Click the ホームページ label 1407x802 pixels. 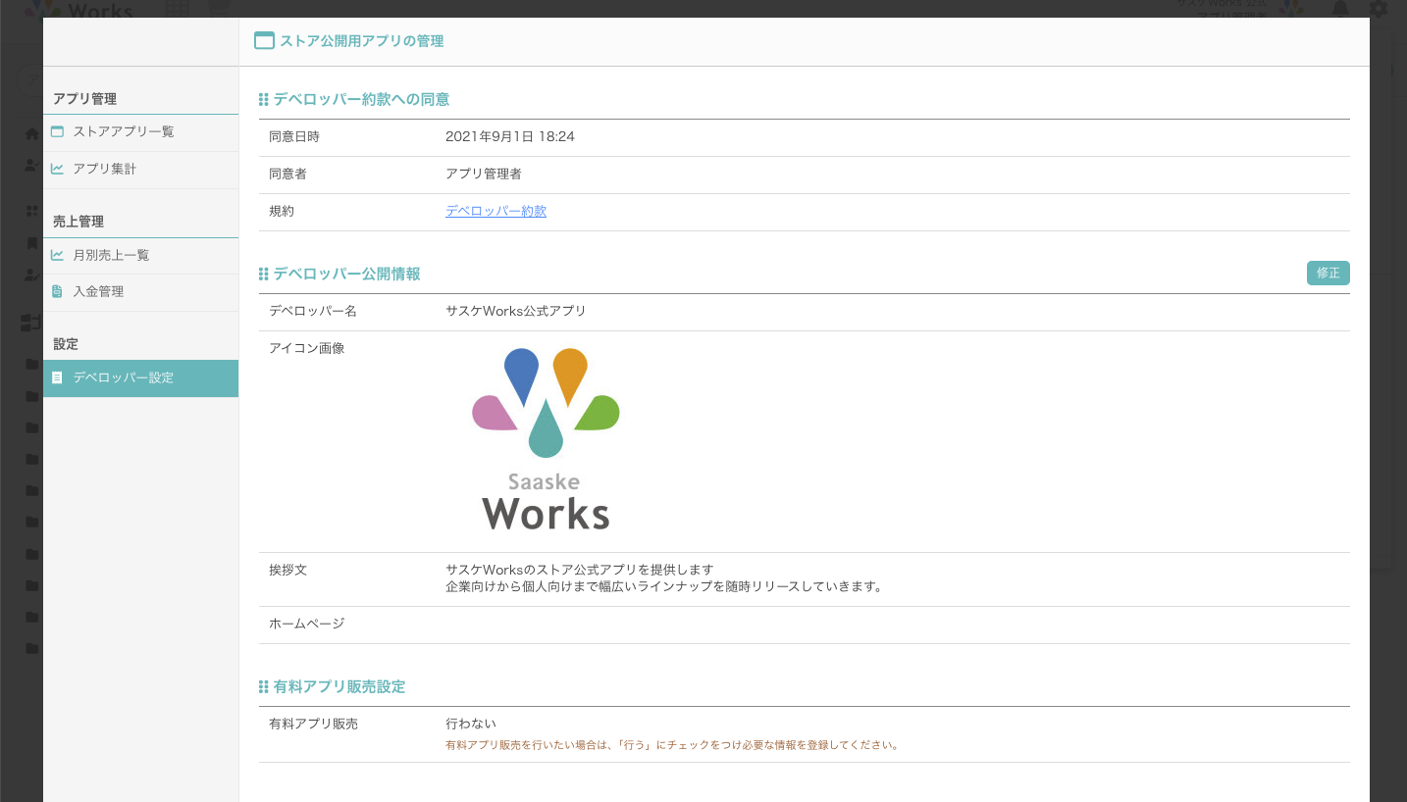click(307, 624)
